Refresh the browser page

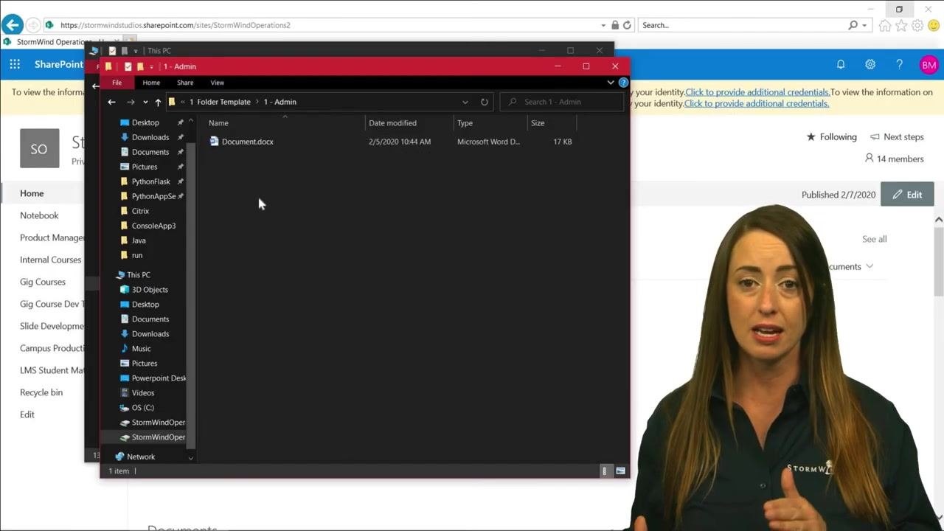pos(627,25)
